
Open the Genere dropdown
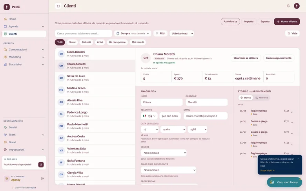point(164,153)
